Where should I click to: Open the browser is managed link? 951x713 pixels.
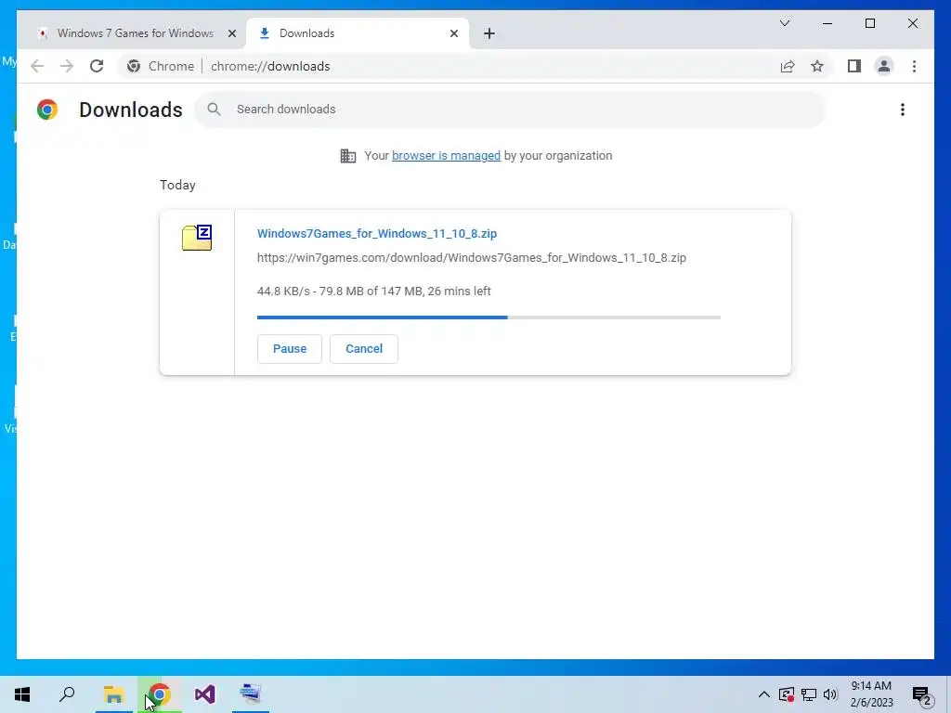pos(447,156)
